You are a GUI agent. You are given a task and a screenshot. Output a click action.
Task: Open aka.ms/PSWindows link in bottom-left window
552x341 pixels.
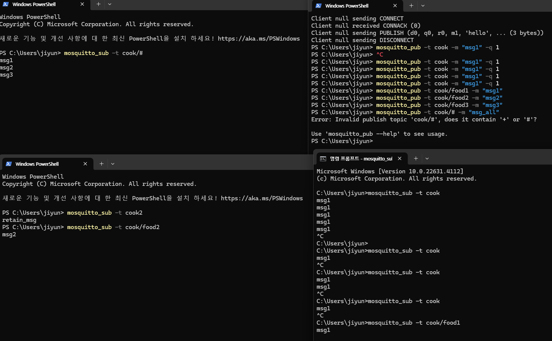262,198
